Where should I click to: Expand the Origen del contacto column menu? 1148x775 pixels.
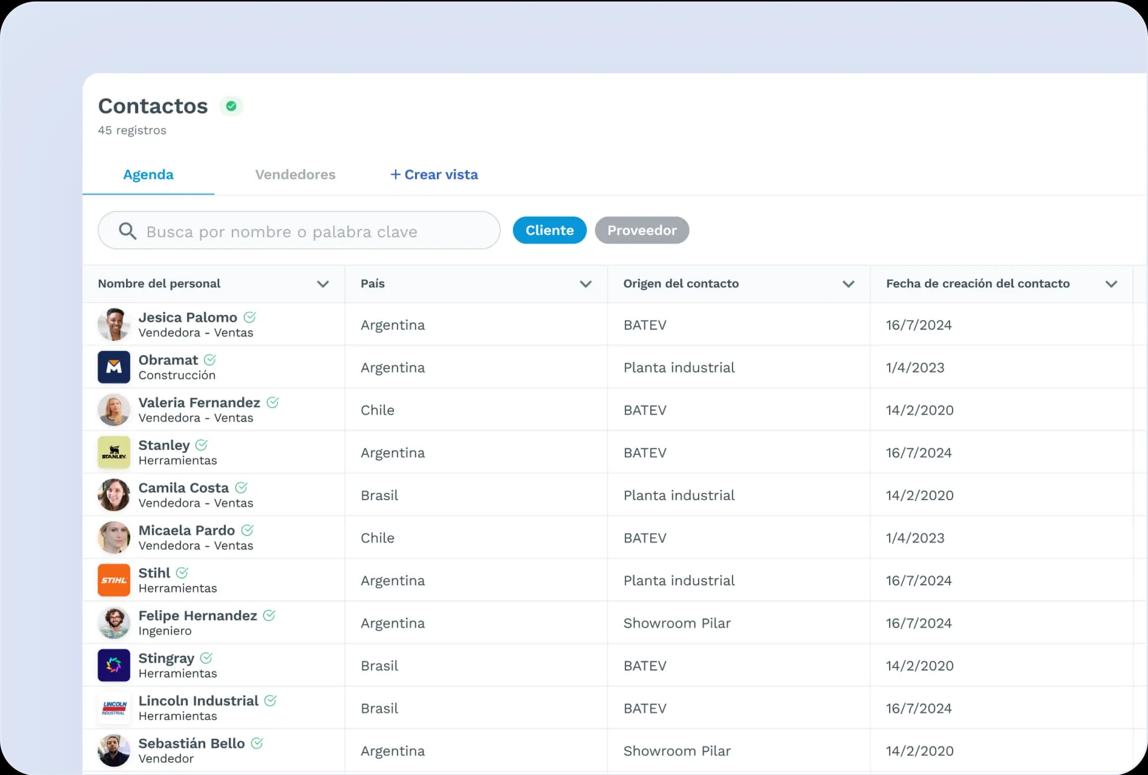[x=849, y=284]
